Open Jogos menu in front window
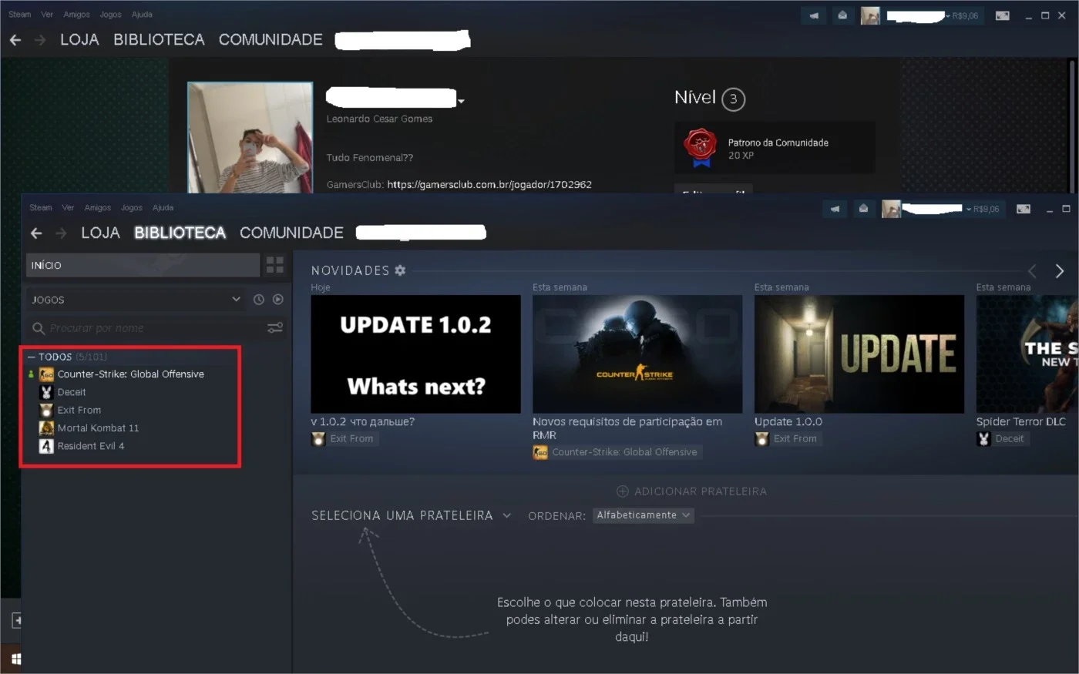 [x=132, y=208]
